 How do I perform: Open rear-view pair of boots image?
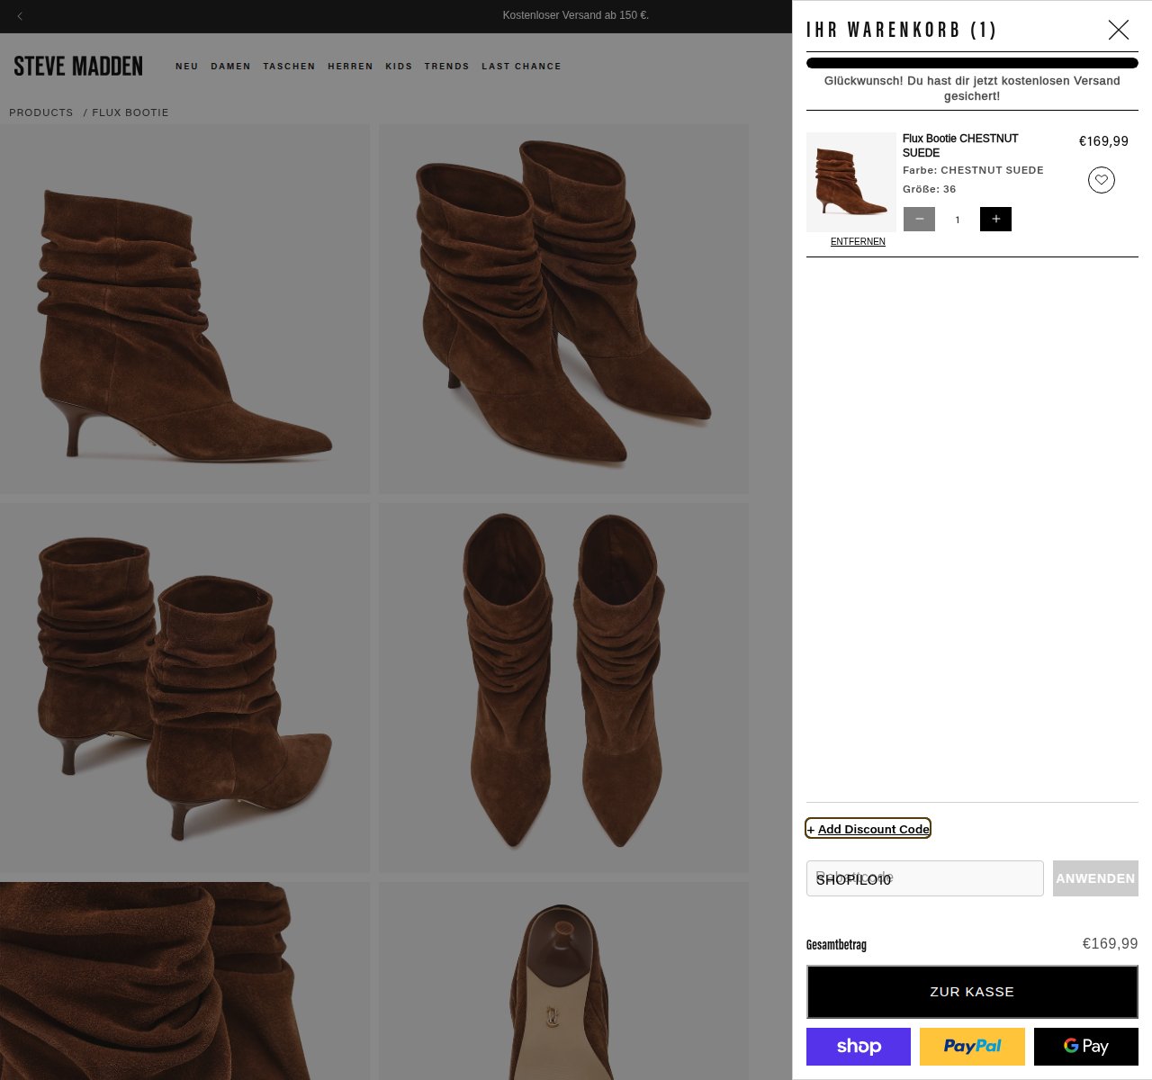click(x=184, y=688)
